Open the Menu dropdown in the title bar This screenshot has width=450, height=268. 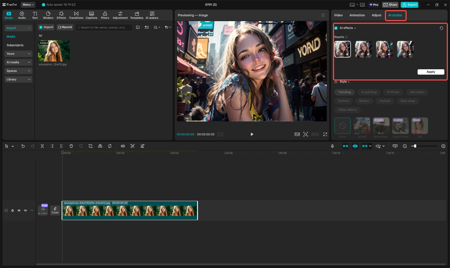pyautogui.click(x=28, y=5)
